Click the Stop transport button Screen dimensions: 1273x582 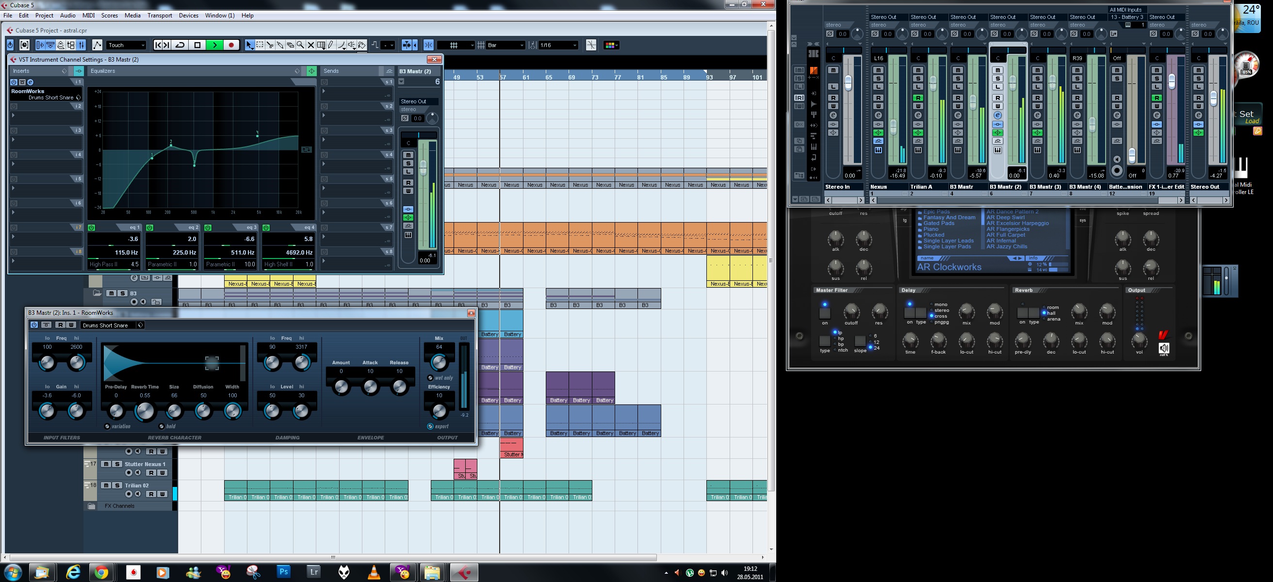197,45
